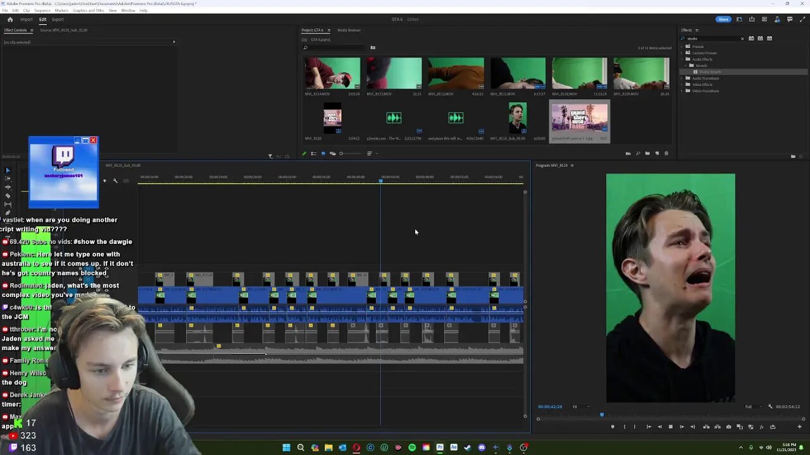Switch to the Export tab

tap(58, 20)
